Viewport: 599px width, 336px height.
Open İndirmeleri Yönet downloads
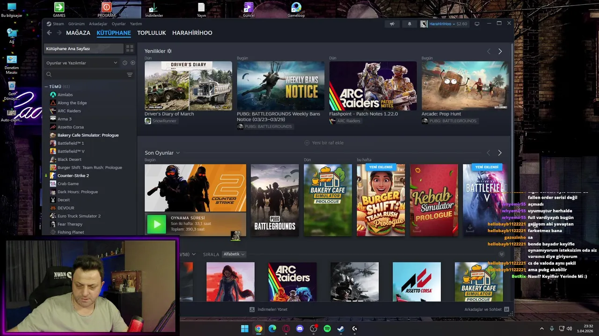click(x=269, y=309)
